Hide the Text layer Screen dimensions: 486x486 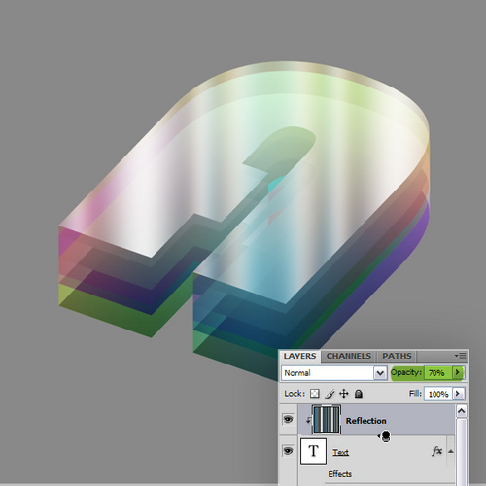click(x=288, y=451)
